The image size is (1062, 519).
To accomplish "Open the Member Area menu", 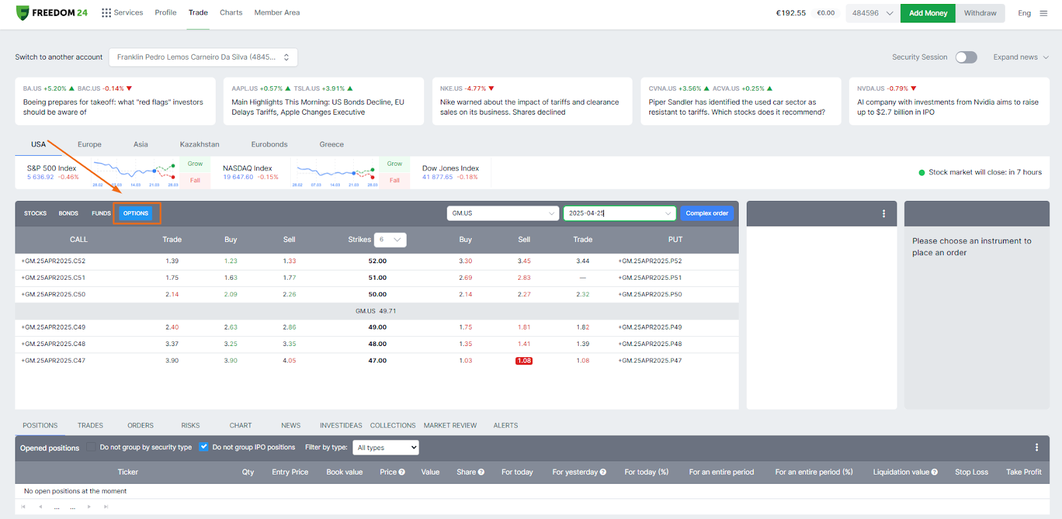I will click(x=277, y=13).
